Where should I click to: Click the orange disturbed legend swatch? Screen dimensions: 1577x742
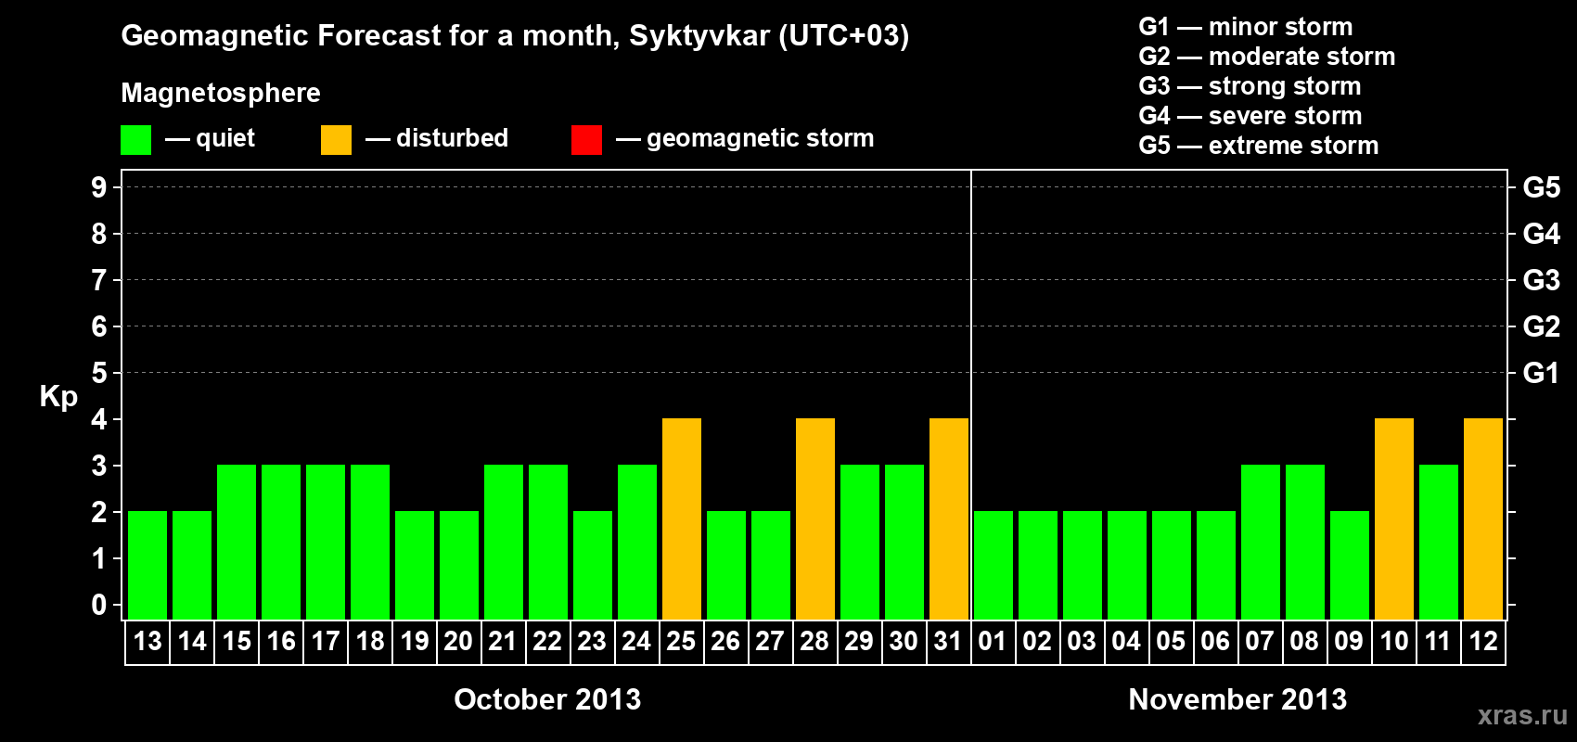click(336, 140)
